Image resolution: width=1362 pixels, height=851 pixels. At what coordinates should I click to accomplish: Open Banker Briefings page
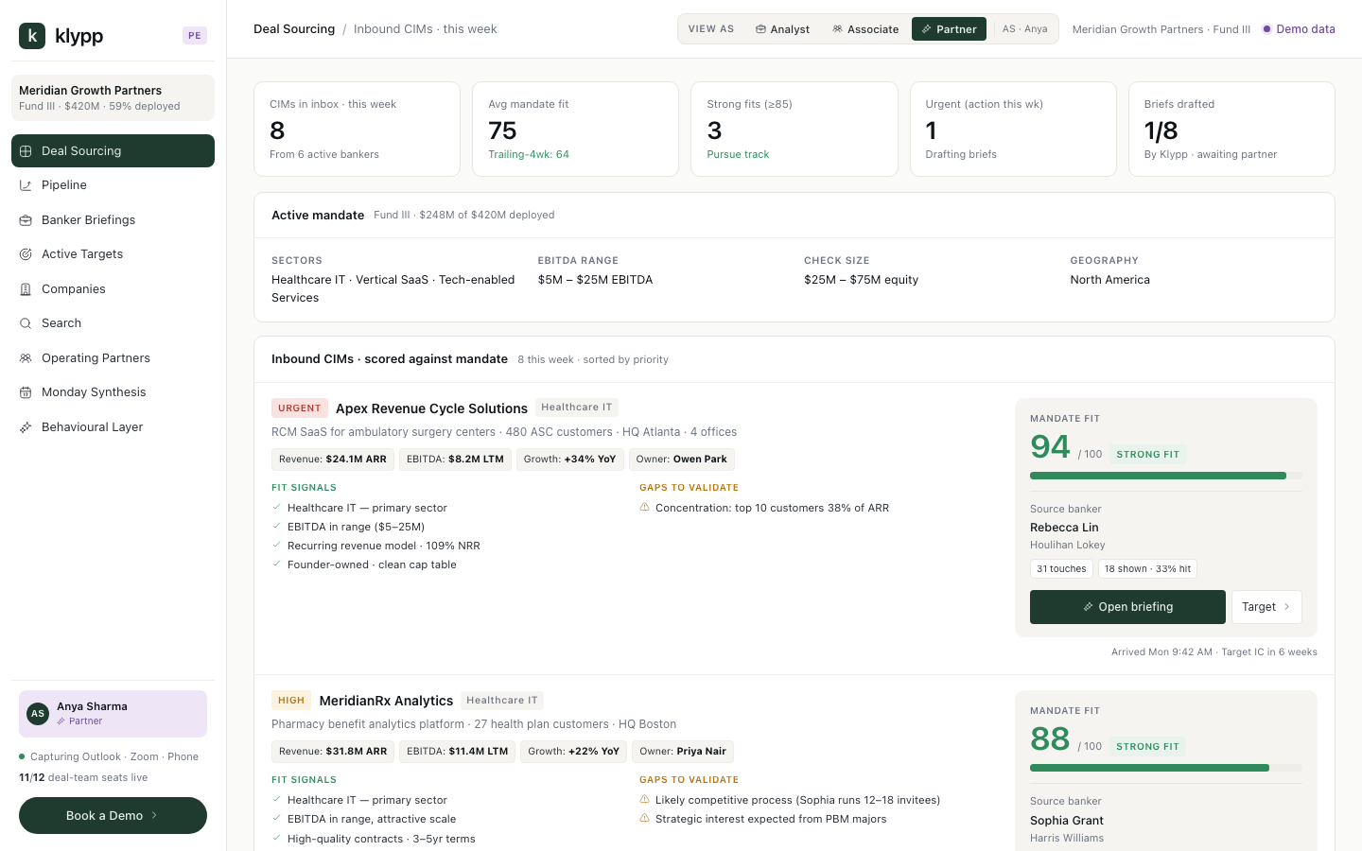tap(113, 220)
